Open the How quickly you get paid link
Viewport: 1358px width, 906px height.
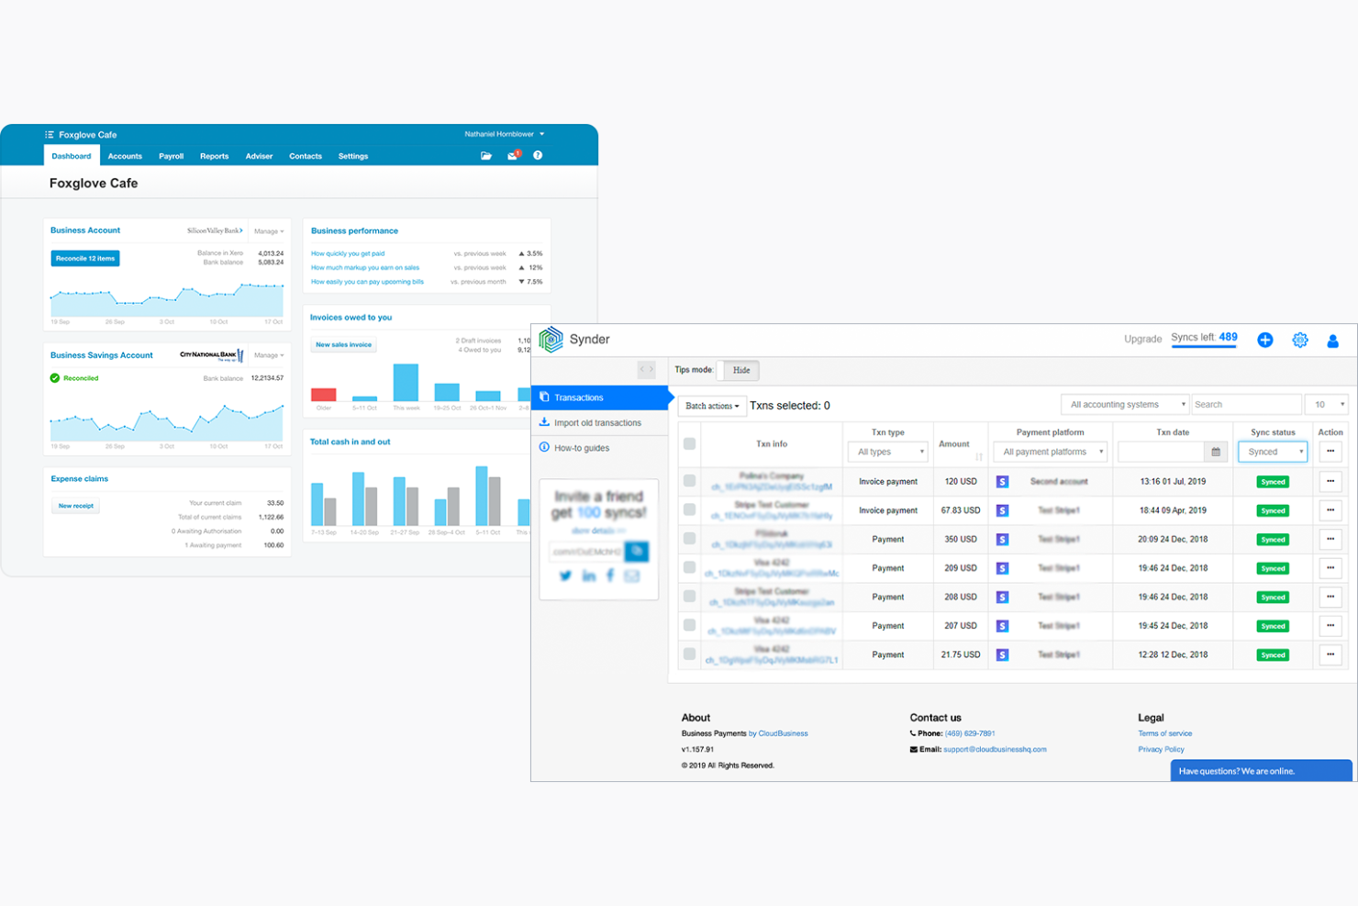point(348,253)
